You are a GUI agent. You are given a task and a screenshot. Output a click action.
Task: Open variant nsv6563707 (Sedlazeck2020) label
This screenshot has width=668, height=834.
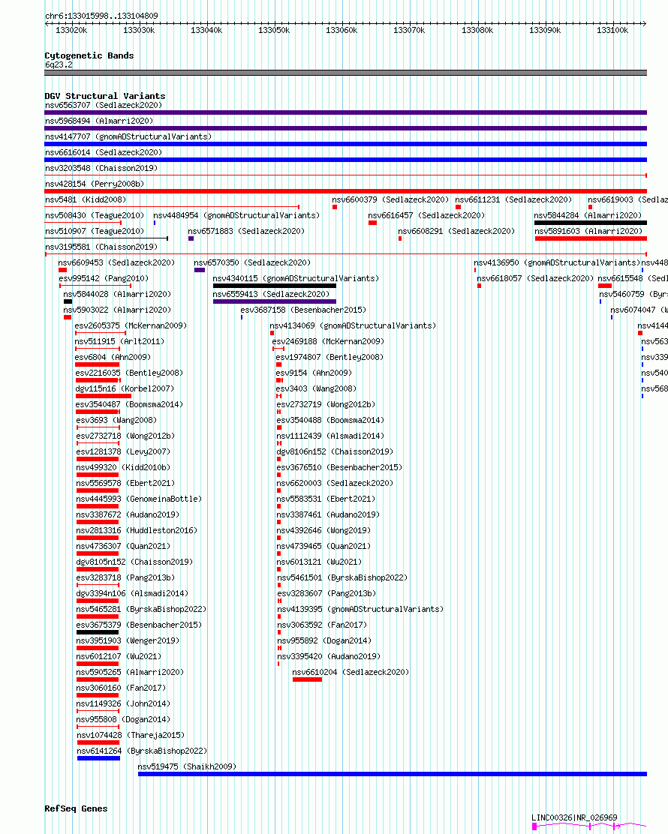point(104,105)
